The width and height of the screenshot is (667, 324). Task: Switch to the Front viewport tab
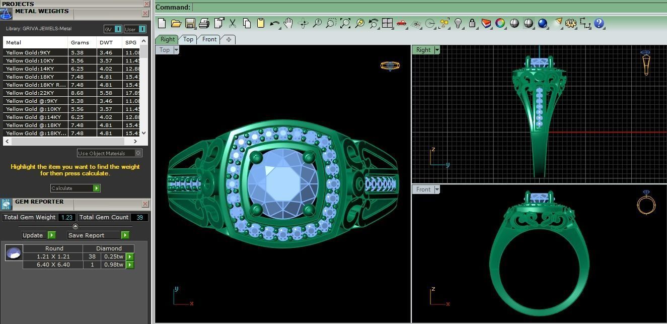pos(209,39)
